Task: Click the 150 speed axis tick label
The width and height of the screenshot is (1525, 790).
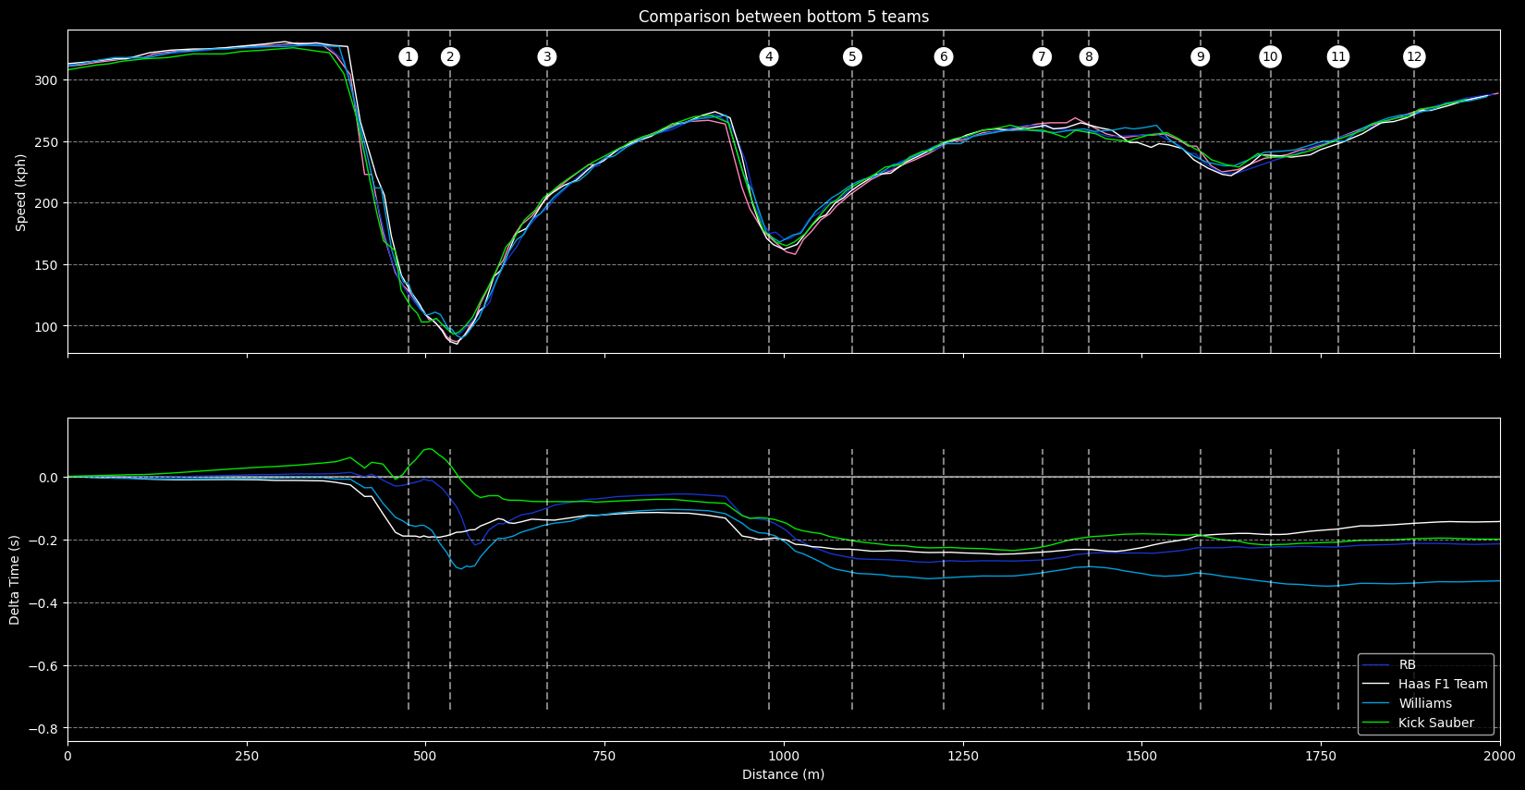Action: point(47,265)
